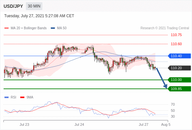Click the 110.75 resistance level label
The width and height of the screenshot is (192, 130).
(176, 35)
